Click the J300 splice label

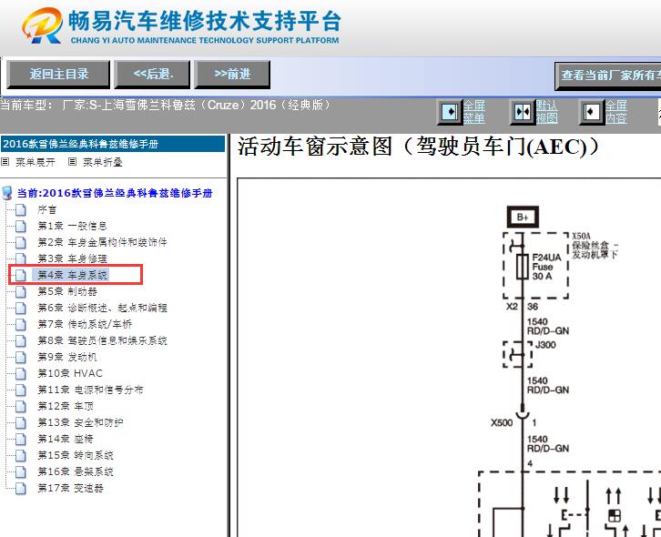point(545,345)
